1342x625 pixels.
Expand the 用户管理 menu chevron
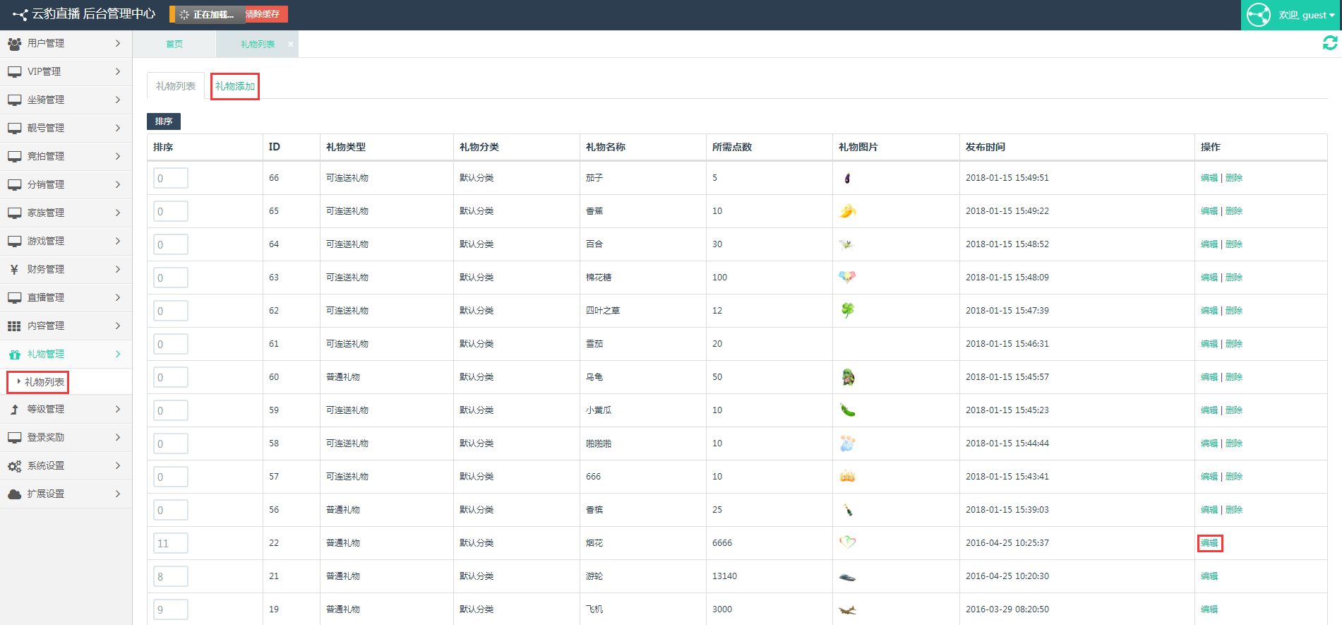[x=118, y=43]
